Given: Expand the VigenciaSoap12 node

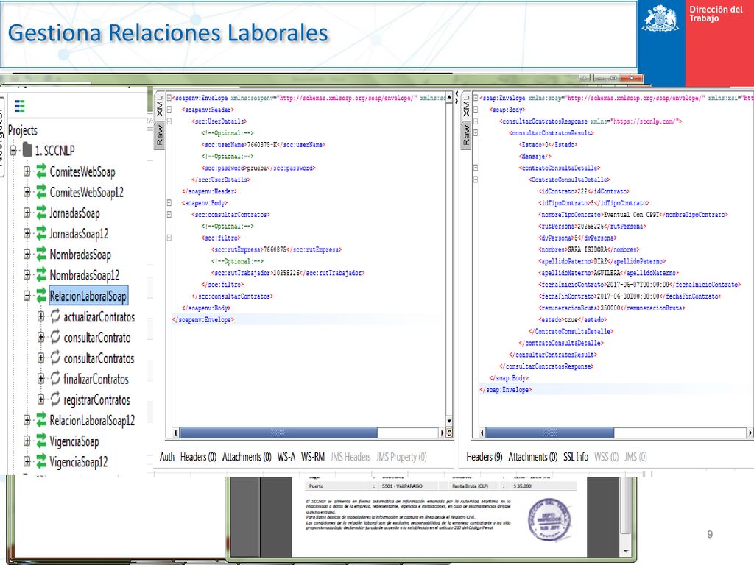Looking at the screenshot, I should [x=27, y=462].
